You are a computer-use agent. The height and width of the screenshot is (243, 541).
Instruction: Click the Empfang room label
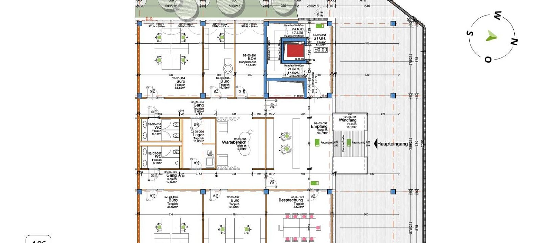(x=319, y=127)
